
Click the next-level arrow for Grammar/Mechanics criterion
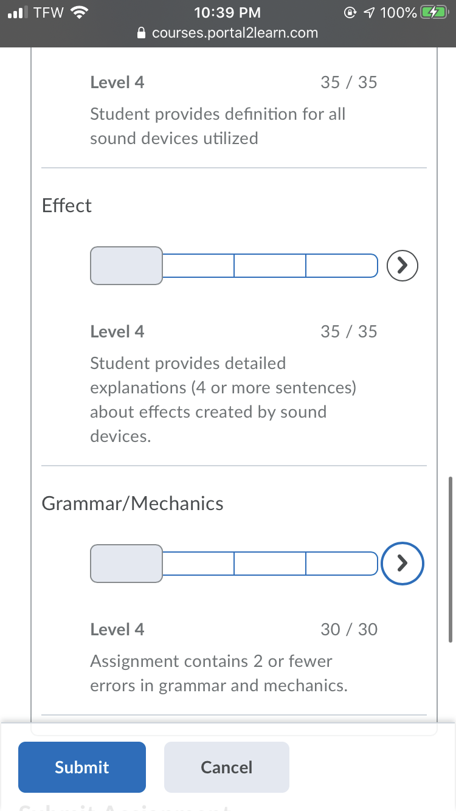click(x=402, y=563)
